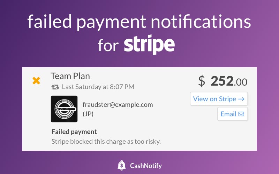Open the View on Stripe button

pyautogui.click(x=219, y=99)
